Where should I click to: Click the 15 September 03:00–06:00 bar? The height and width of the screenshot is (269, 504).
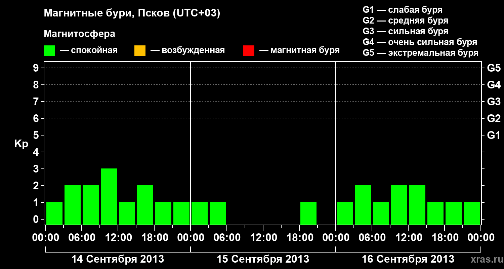coord(218,213)
